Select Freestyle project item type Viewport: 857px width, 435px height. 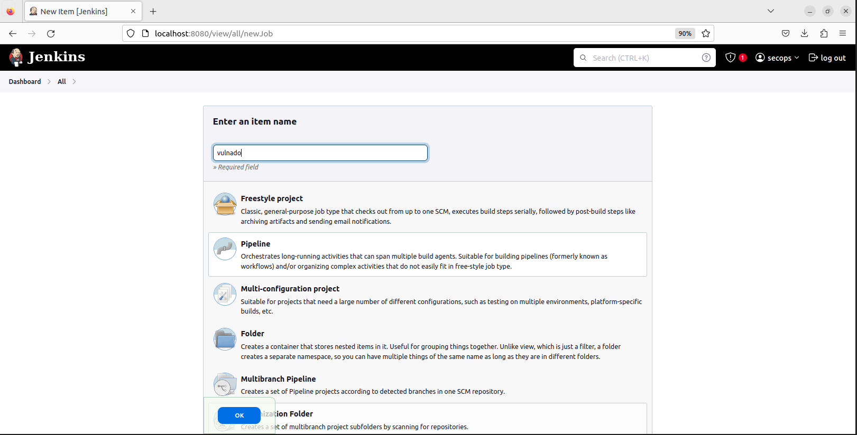point(428,210)
